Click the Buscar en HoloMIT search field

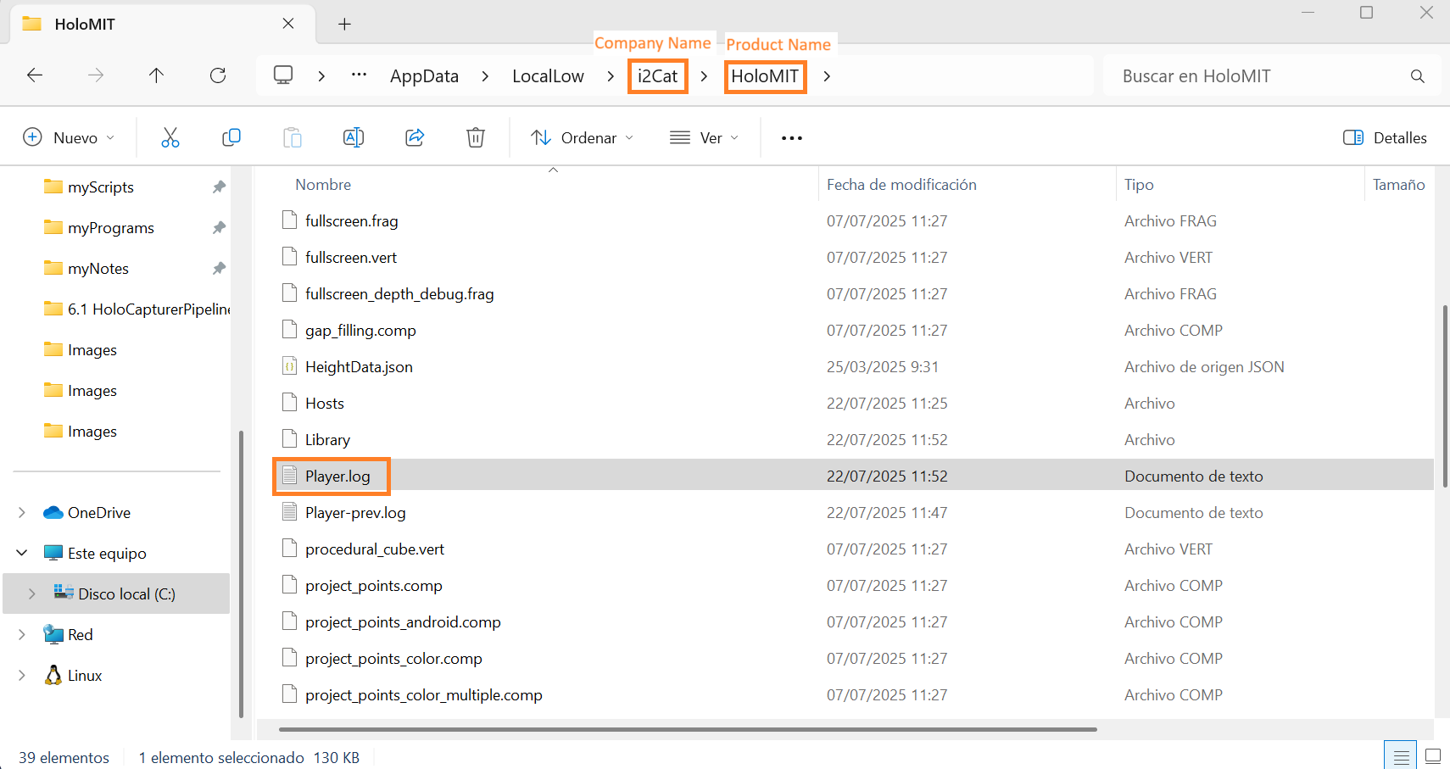pos(1259,76)
